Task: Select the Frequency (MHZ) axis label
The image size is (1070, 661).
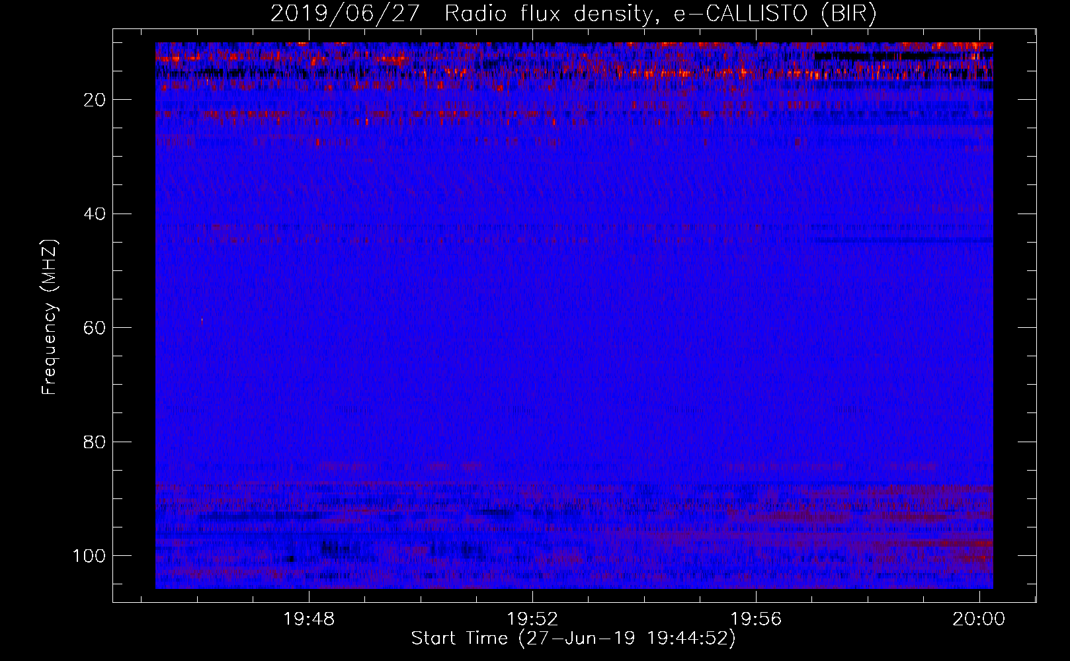Action: tap(50, 317)
